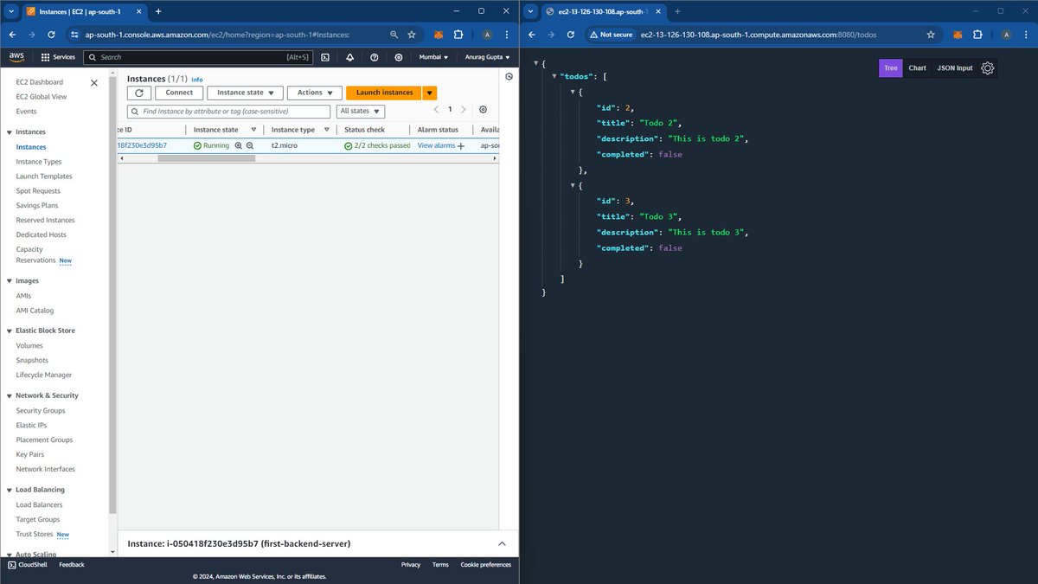
Task: Click zoom magnifier in AWS address bar
Action: [x=394, y=35]
